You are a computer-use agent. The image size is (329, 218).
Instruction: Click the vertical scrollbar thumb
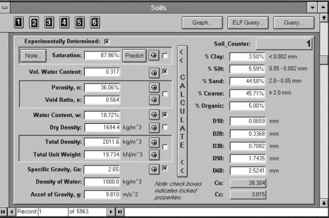pos(324,60)
